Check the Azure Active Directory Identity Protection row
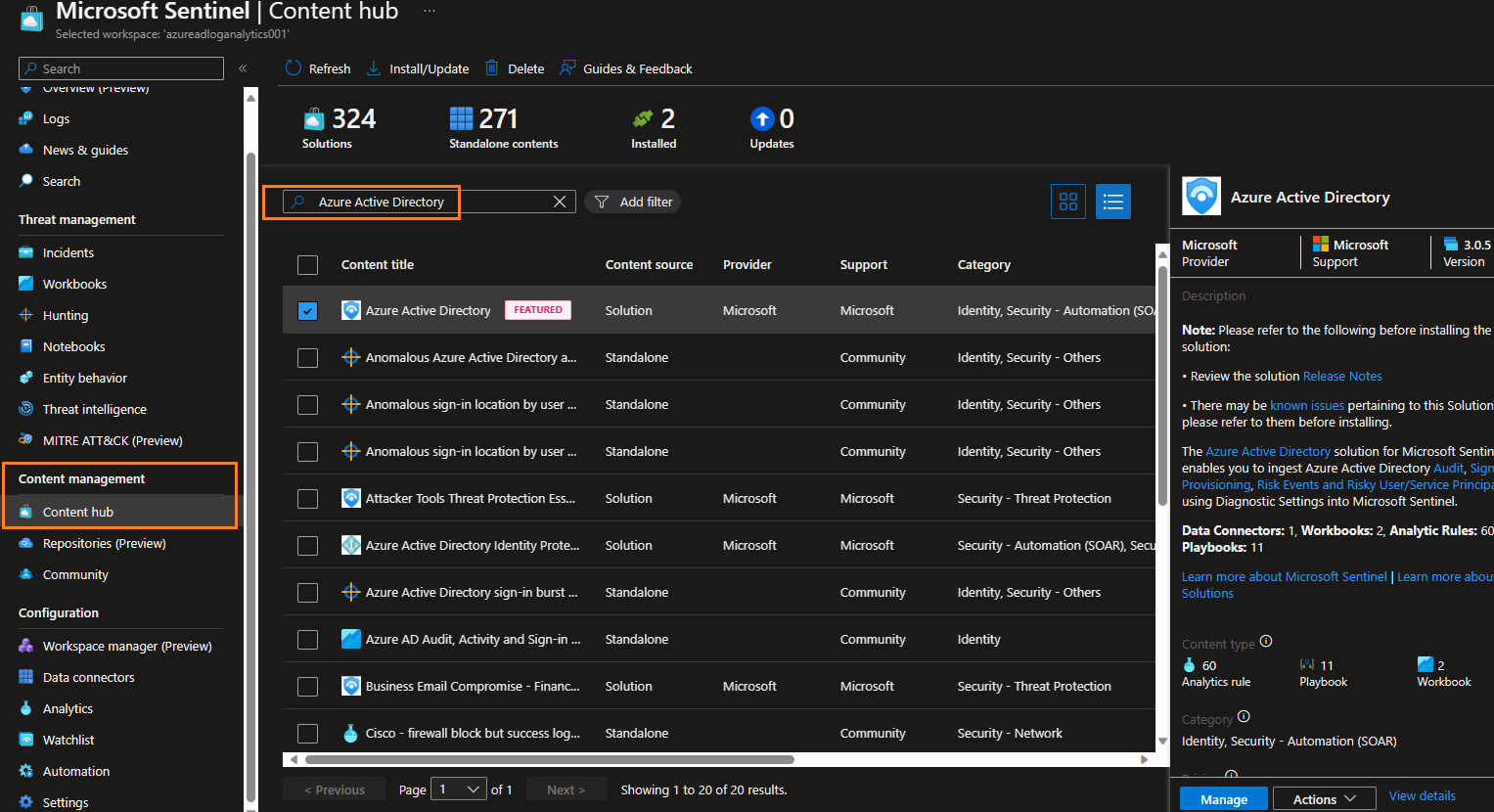 point(308,546)
